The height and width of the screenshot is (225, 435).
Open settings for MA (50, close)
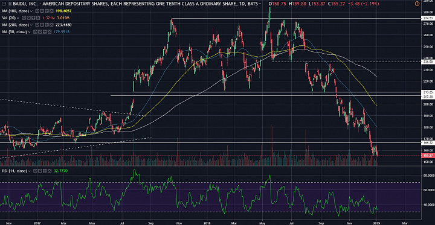pos(40,32)
